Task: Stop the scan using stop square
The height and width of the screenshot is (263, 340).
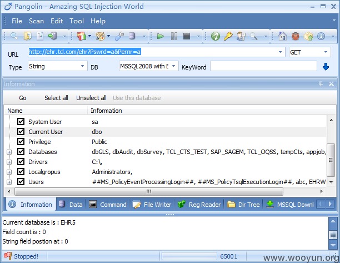Action: [x=187, y=36]
